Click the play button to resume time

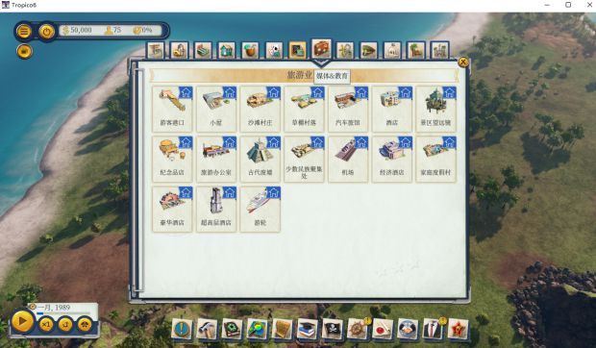pyautogui.click(x=22, y=321)
